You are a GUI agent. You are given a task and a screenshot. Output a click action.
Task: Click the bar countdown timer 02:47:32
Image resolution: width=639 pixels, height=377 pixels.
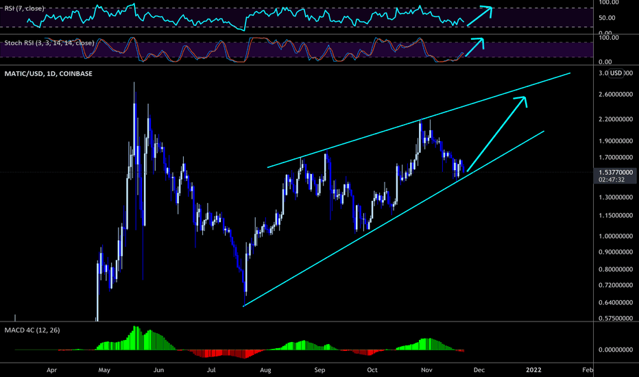point(612,180)
